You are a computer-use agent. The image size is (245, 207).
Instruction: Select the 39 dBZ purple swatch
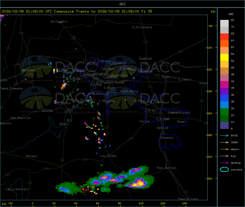[224, 91]
